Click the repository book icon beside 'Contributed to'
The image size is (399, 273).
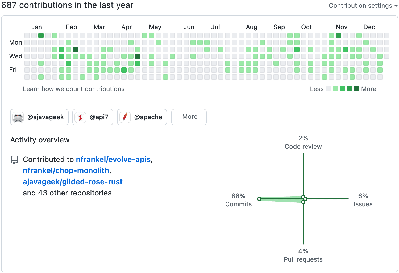pos(14,160)
